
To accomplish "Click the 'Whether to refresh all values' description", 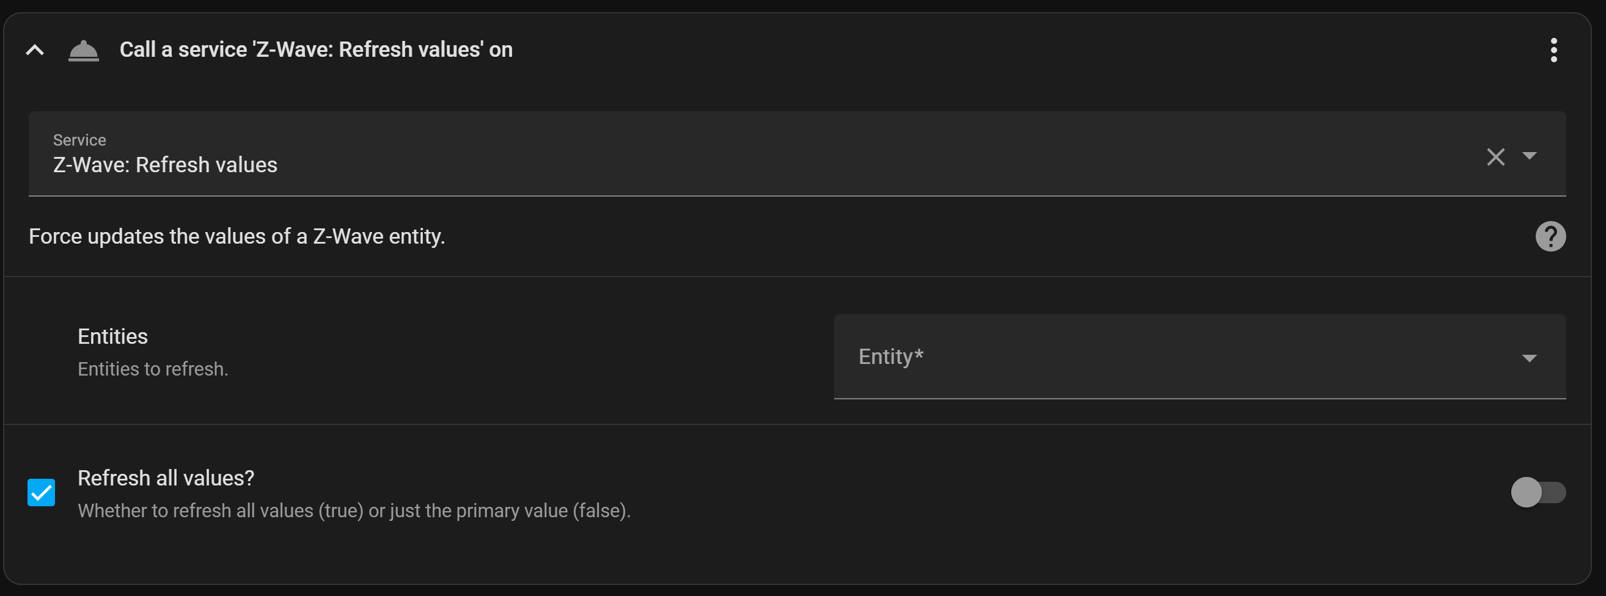I will 354,511.
